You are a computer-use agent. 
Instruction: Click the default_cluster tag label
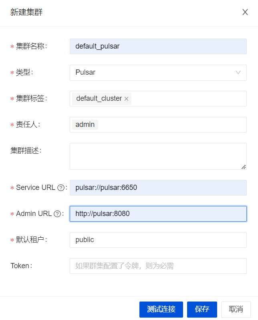click(99, 99)
